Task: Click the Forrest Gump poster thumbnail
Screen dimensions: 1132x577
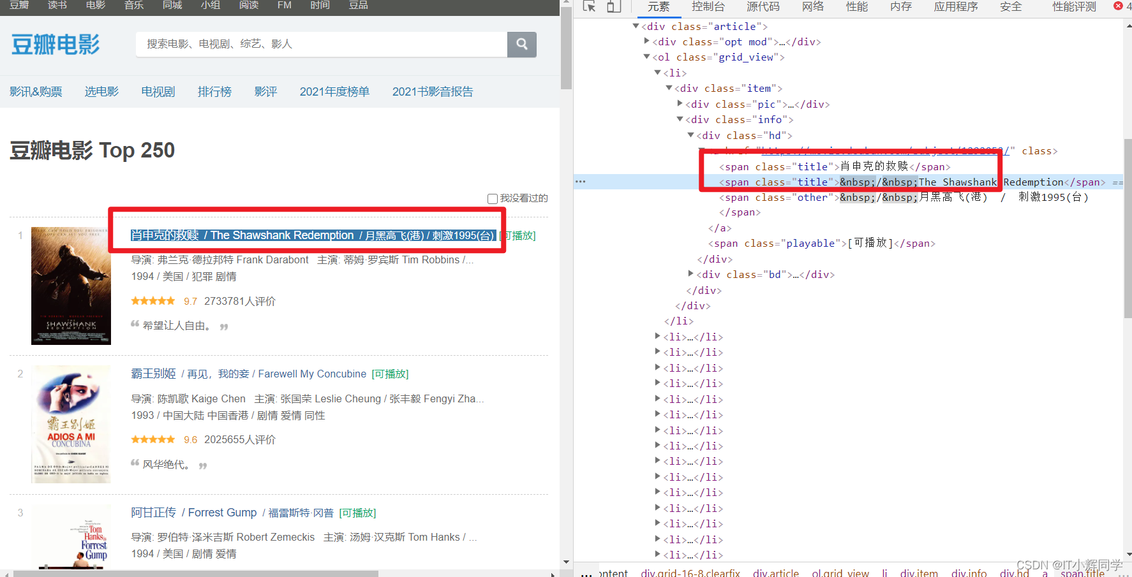Action: [x=71, y=537]
